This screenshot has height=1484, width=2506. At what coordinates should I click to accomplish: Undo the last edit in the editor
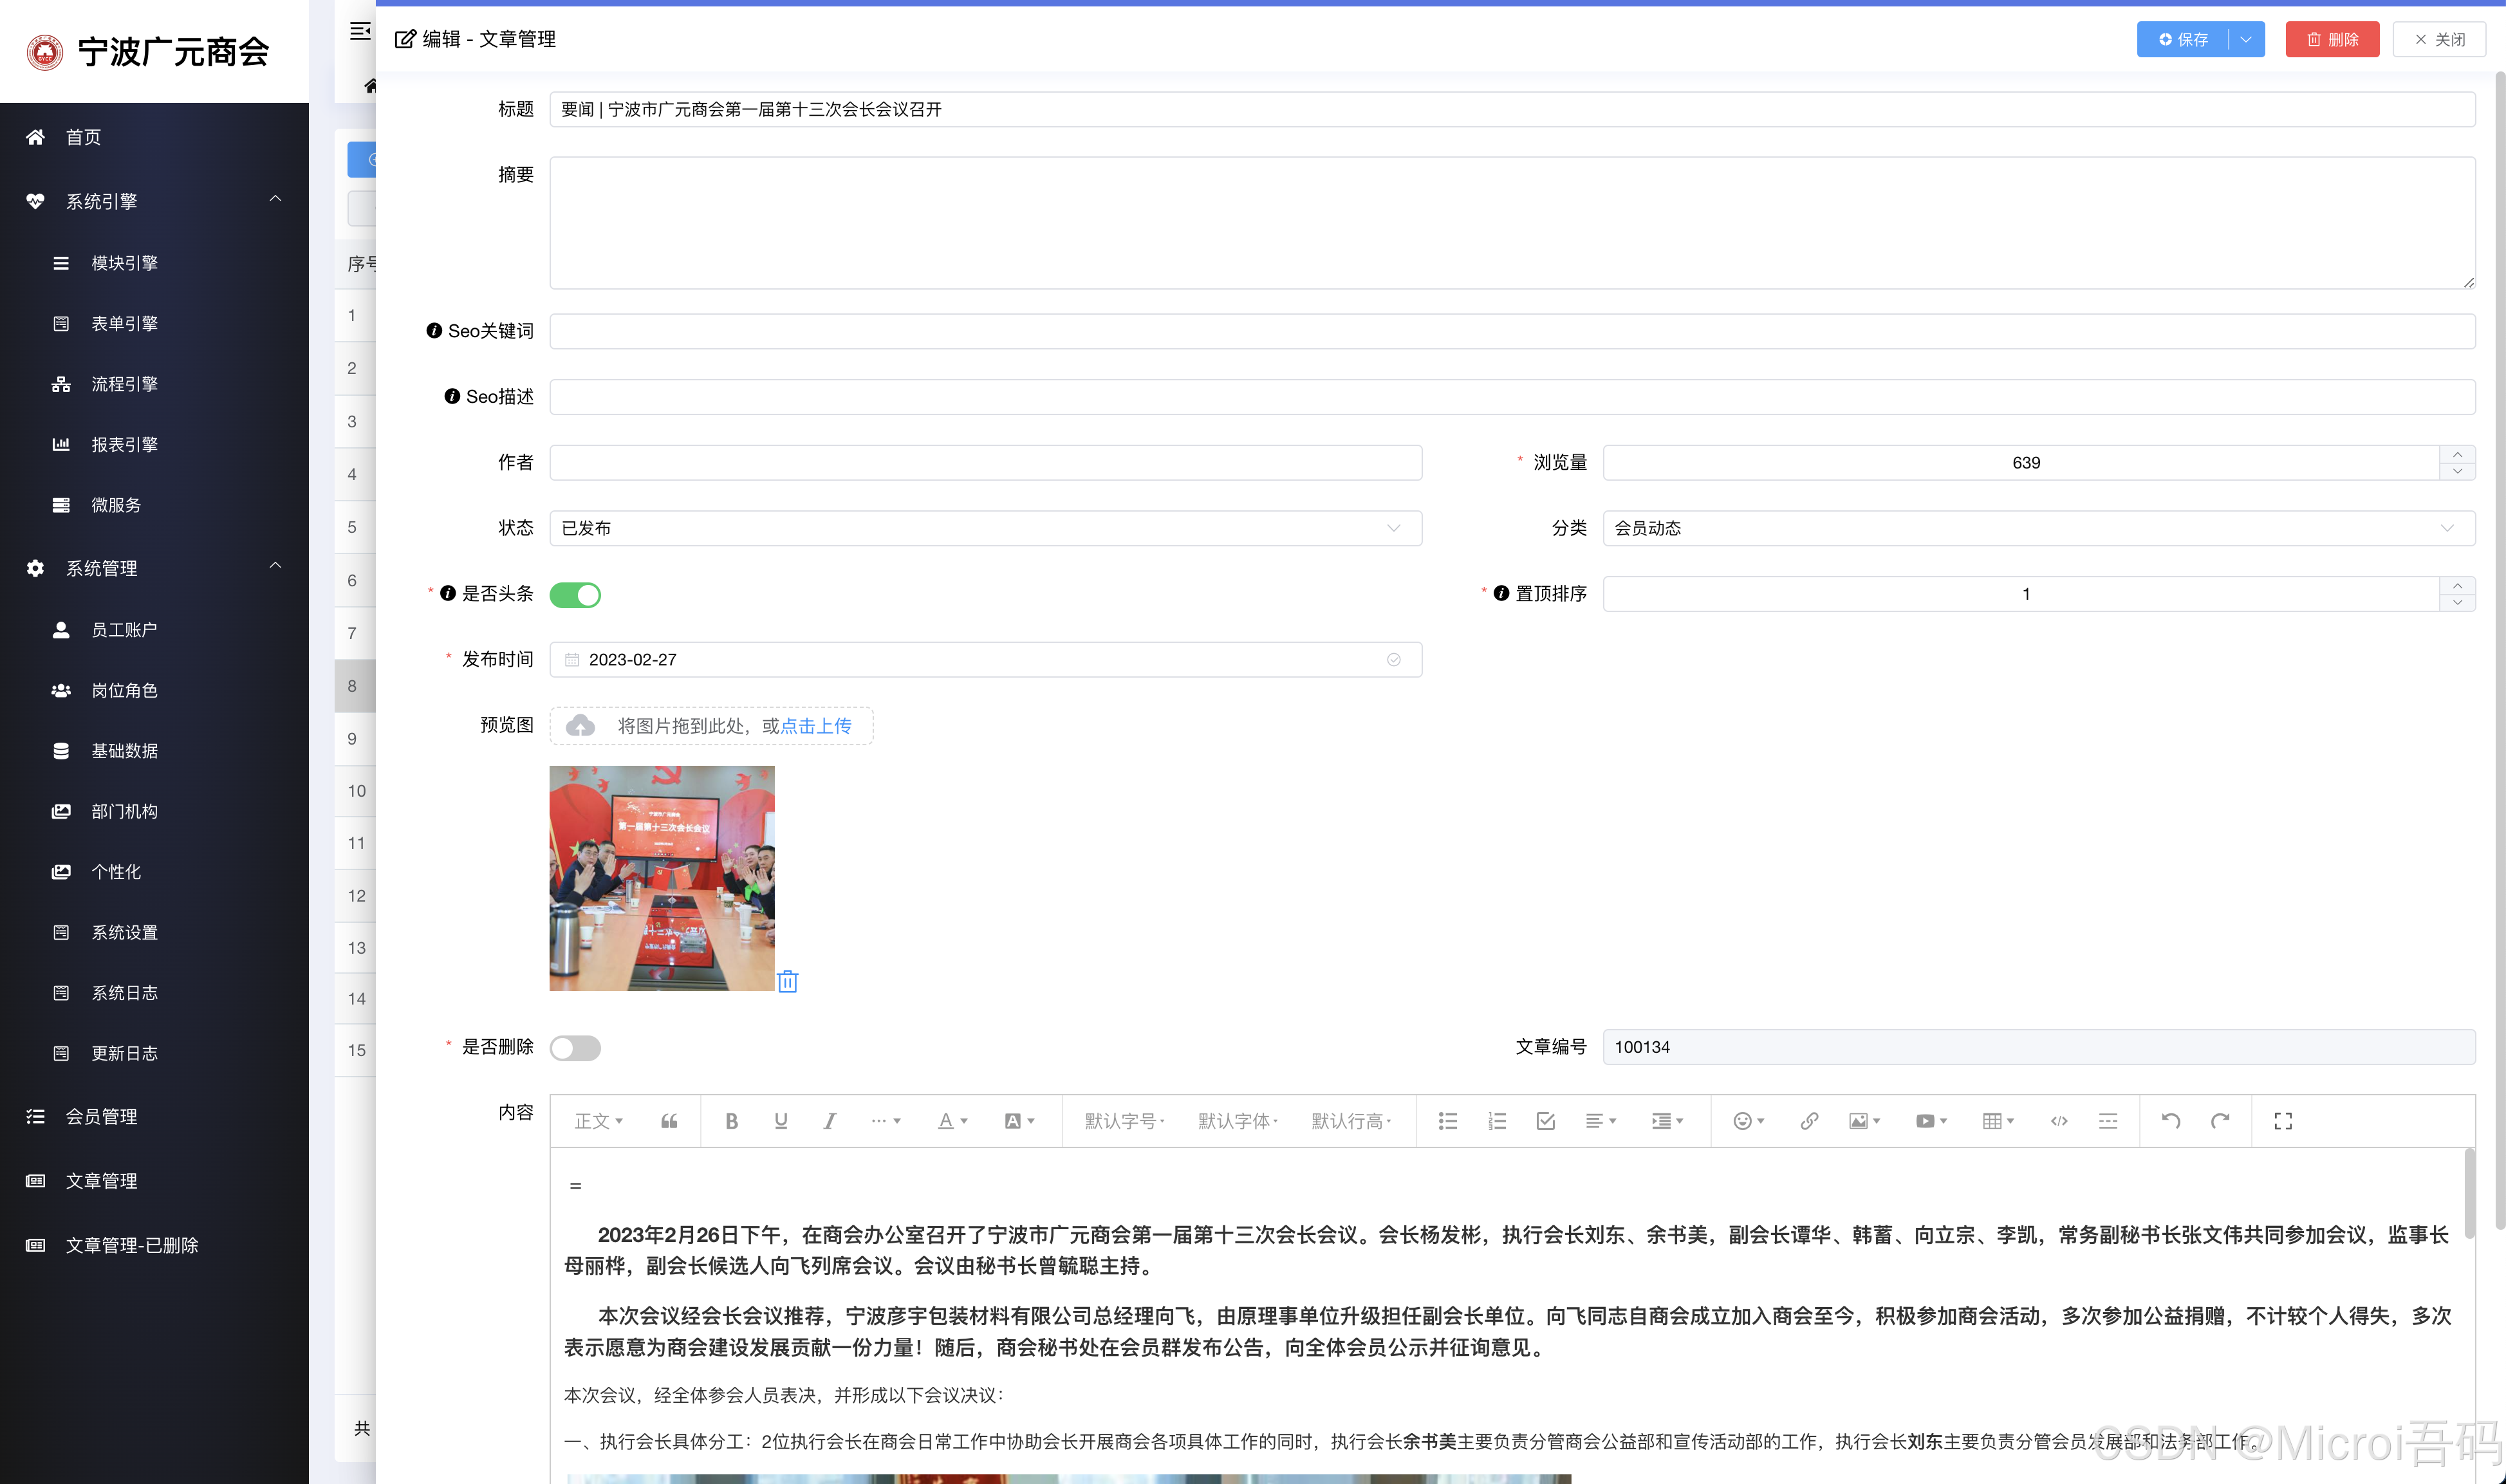click(2170, 1120)
